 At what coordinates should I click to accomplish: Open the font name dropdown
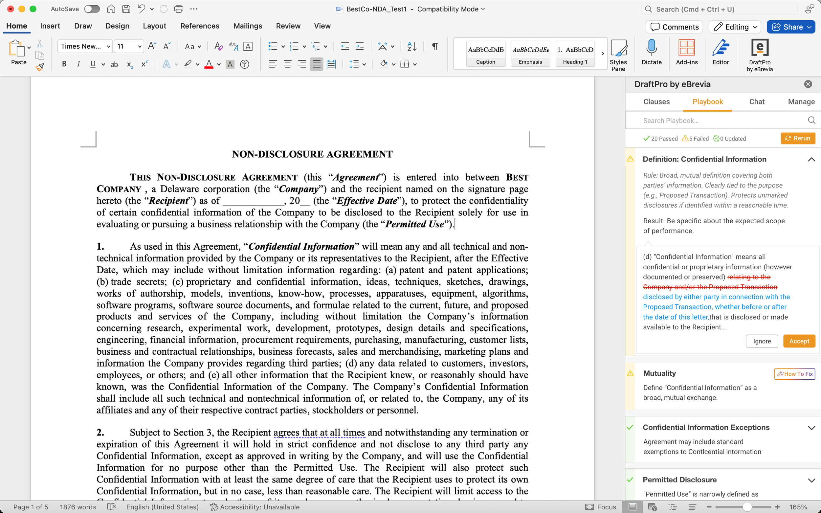(x=109, y=47)
